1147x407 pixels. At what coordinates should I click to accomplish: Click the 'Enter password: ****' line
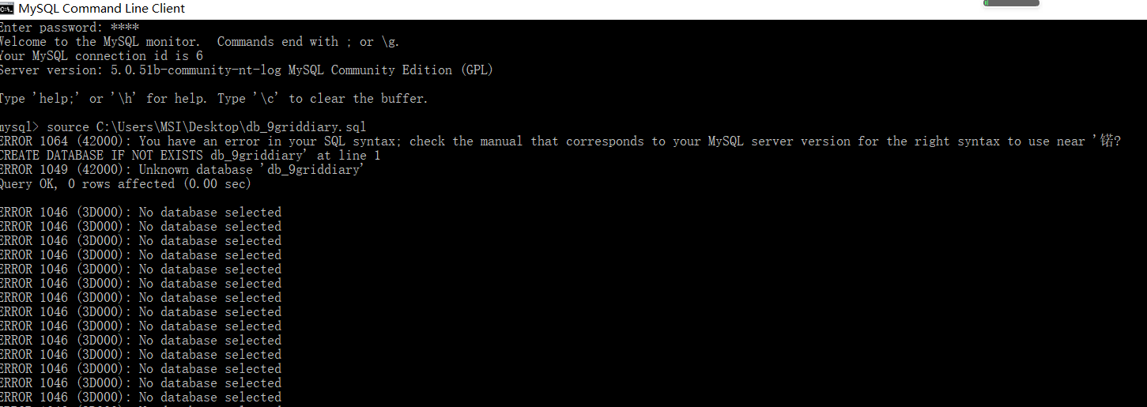coord(70,28)
